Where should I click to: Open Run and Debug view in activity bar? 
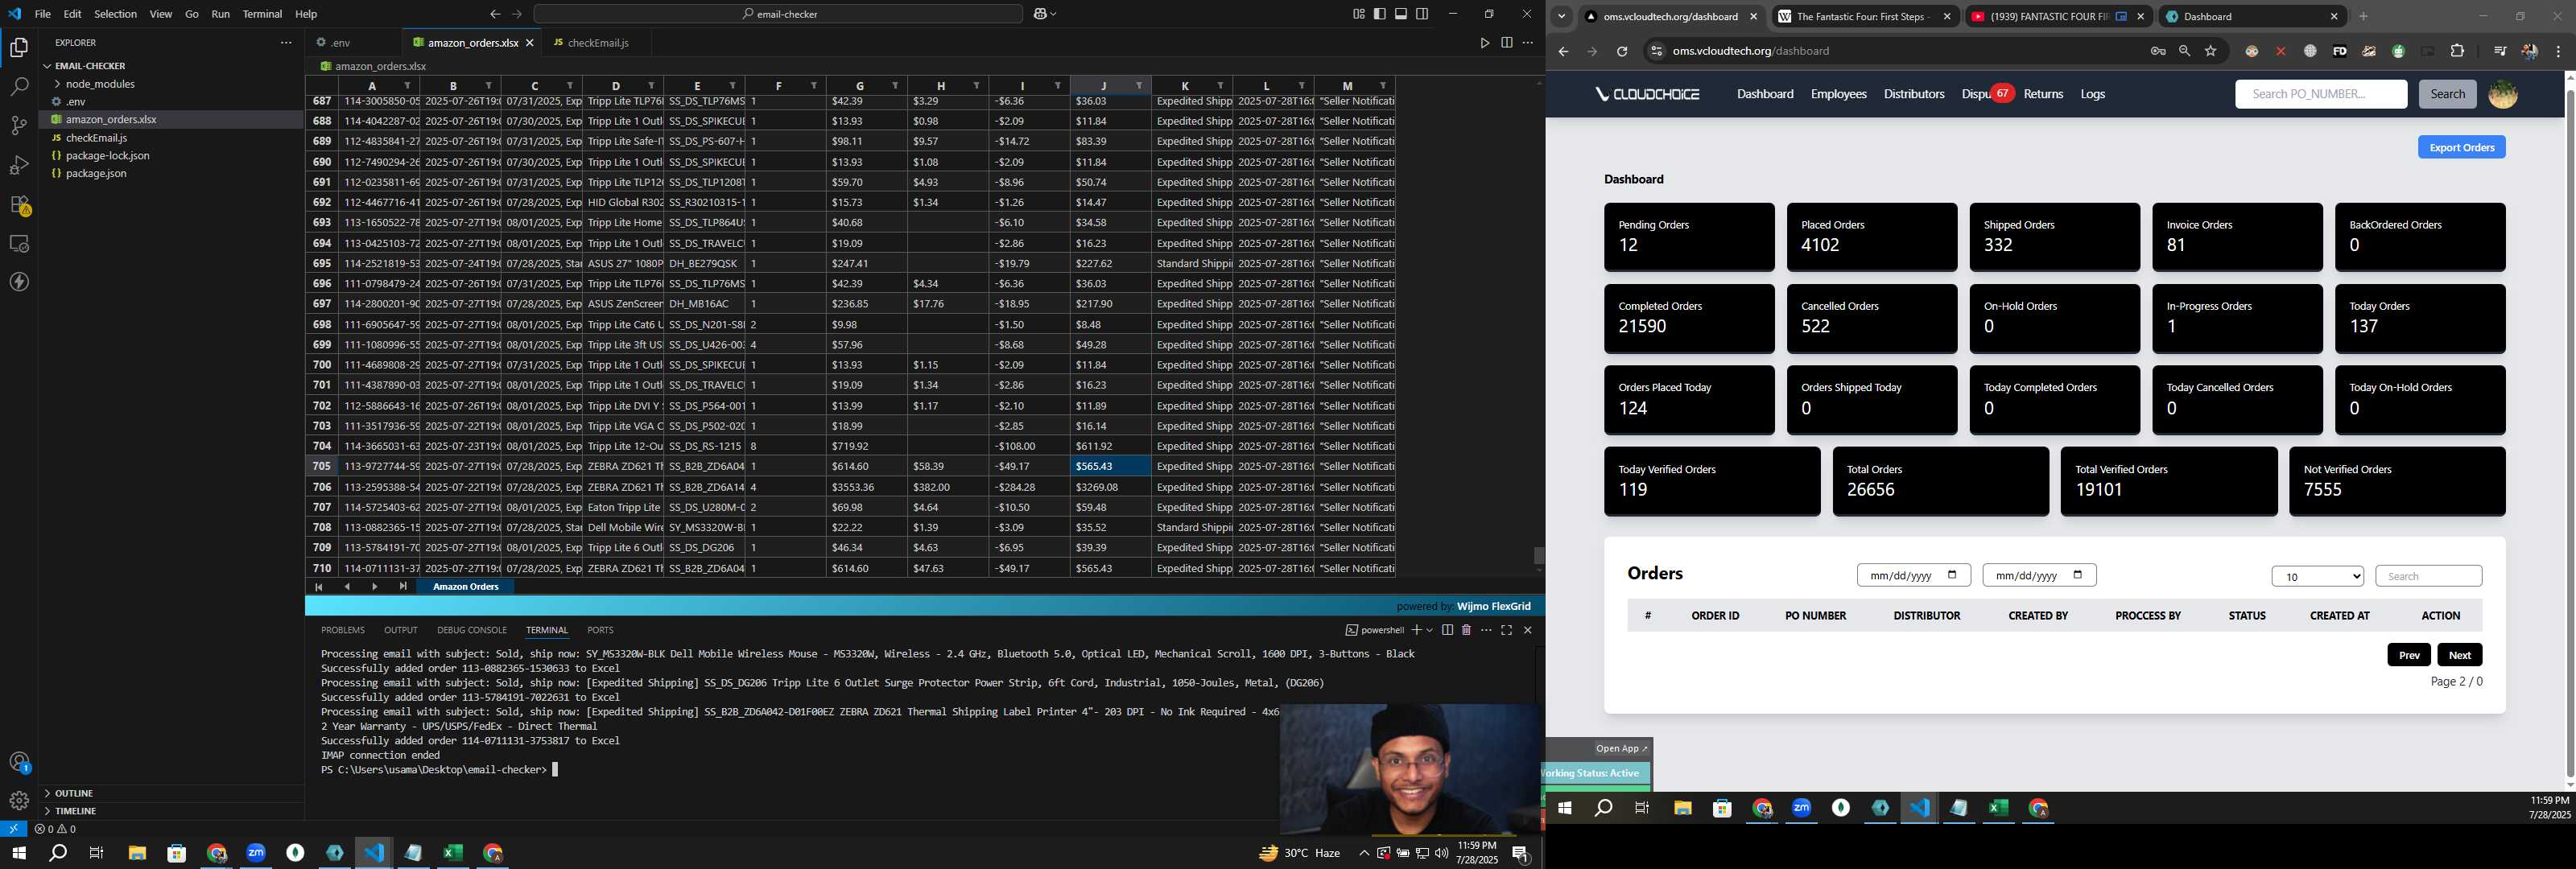(x=19, y=165)
